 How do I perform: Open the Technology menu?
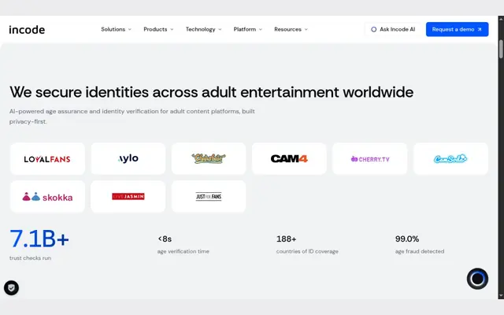(203, 29)
